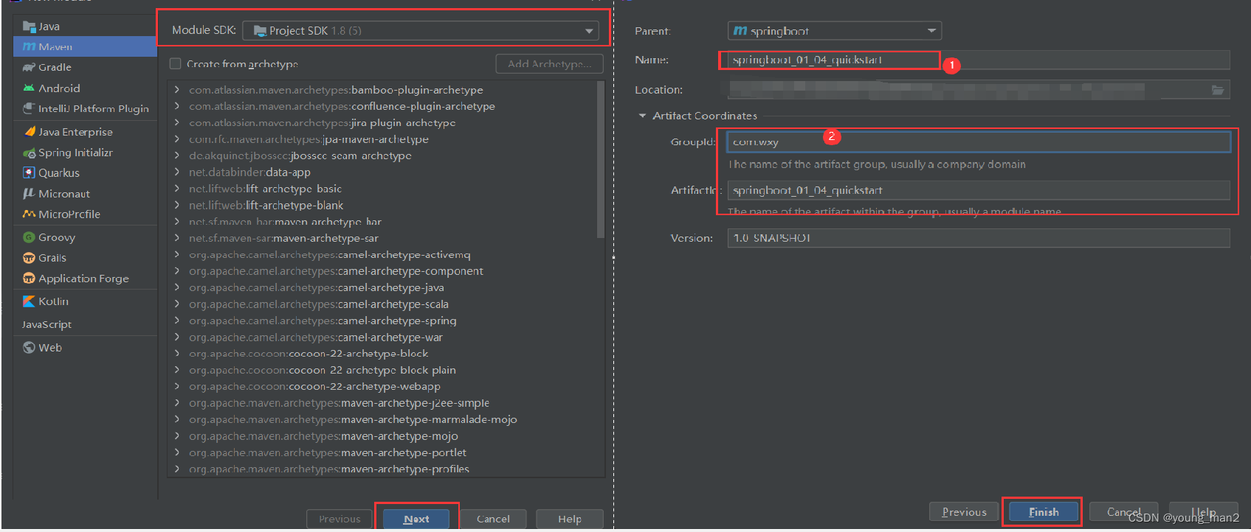Choose the Android module icon
The image size is (1251, 532).
click(x=29, y=88)
